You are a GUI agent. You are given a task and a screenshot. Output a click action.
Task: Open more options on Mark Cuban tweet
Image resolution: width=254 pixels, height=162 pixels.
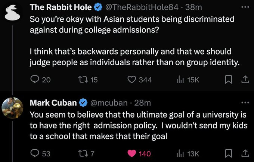tap(245, 102)
